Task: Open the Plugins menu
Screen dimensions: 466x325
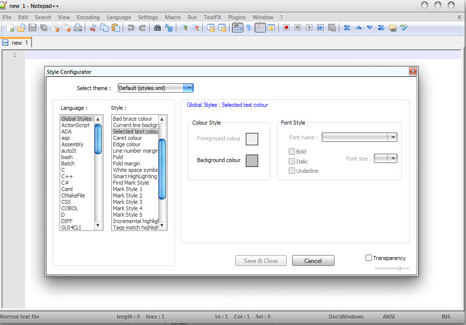Action: [236, 17]
